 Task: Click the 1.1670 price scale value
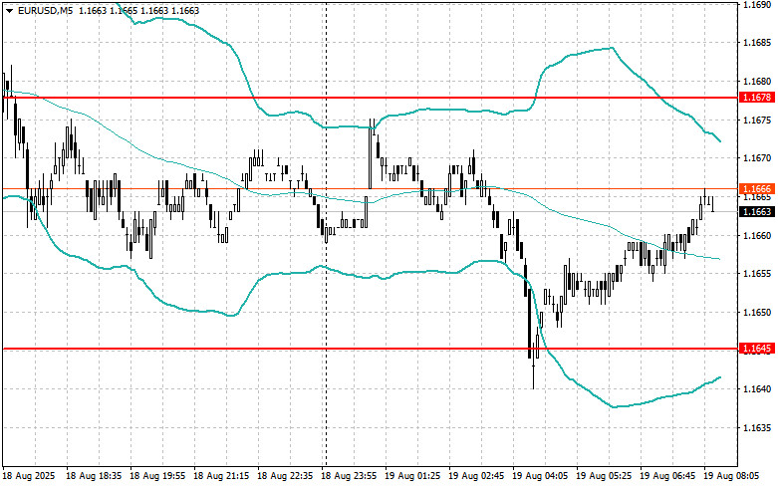(757, 157)
